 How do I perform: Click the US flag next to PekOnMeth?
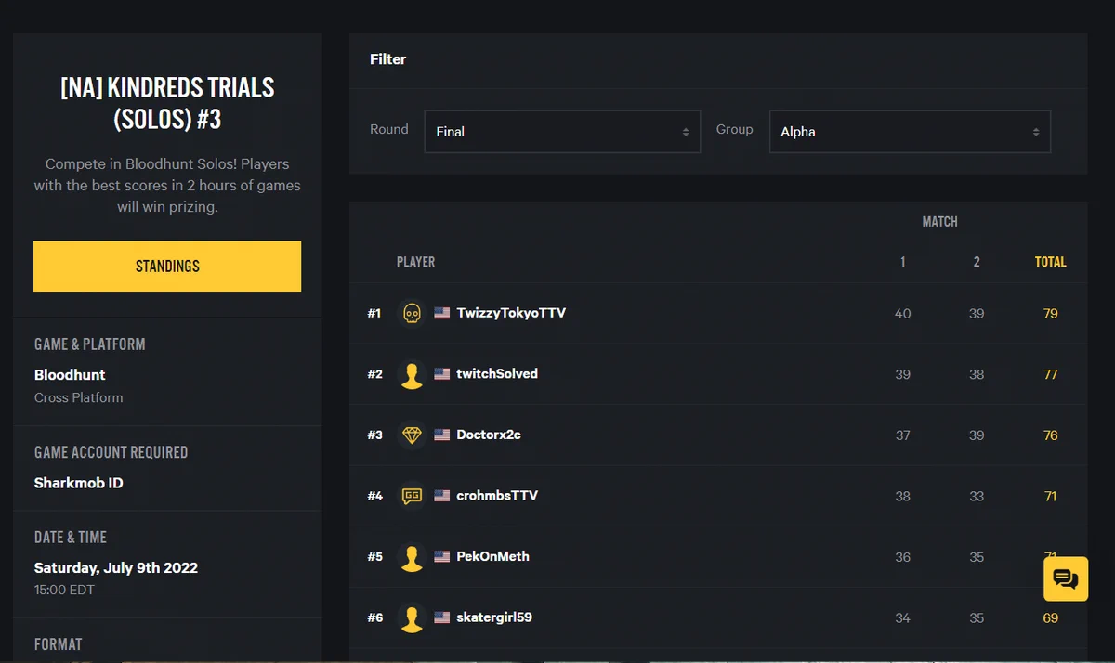pos(442,557)
